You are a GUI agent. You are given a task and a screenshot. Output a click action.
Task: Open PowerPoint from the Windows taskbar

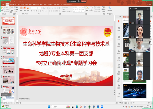81,107
